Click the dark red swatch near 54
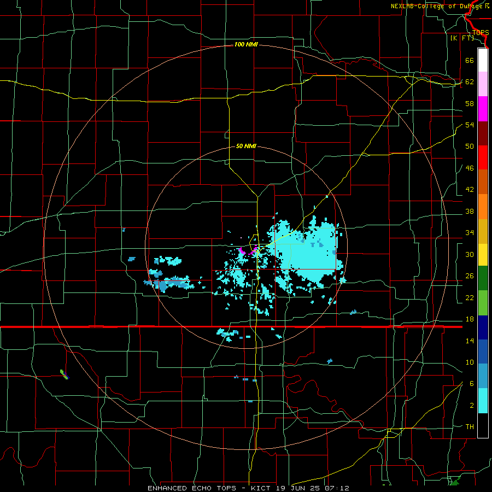 tap(483, 133)
